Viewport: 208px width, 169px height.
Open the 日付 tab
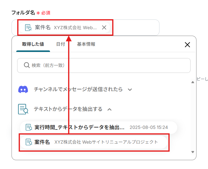[60, 44]
